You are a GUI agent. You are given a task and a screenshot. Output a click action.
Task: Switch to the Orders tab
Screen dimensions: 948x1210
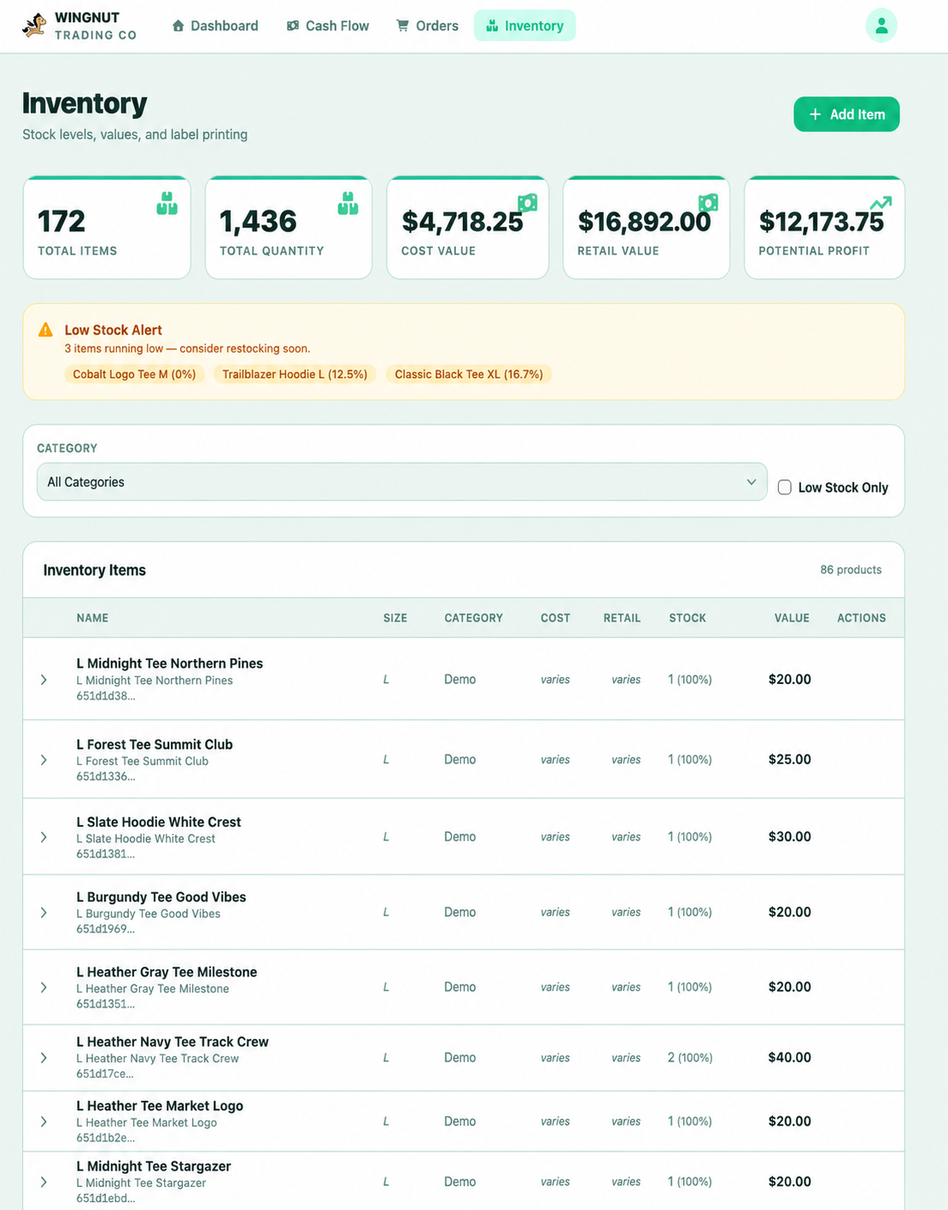click(427, 26)
